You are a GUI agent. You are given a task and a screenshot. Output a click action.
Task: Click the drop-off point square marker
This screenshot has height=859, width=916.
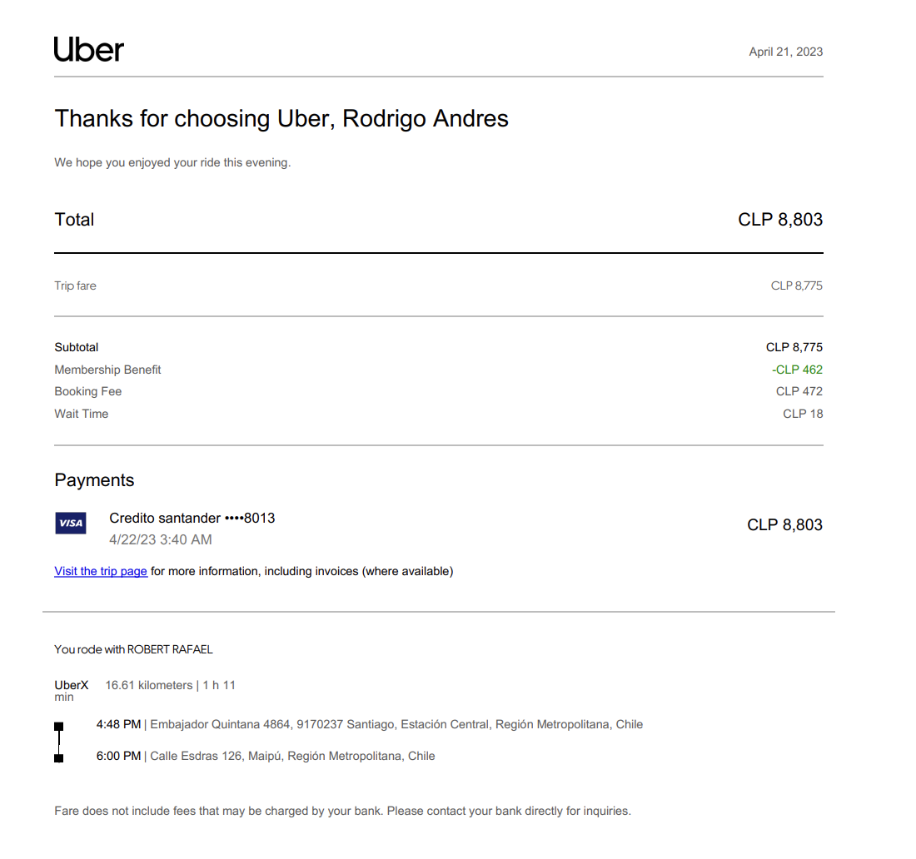tap(58, 757)
